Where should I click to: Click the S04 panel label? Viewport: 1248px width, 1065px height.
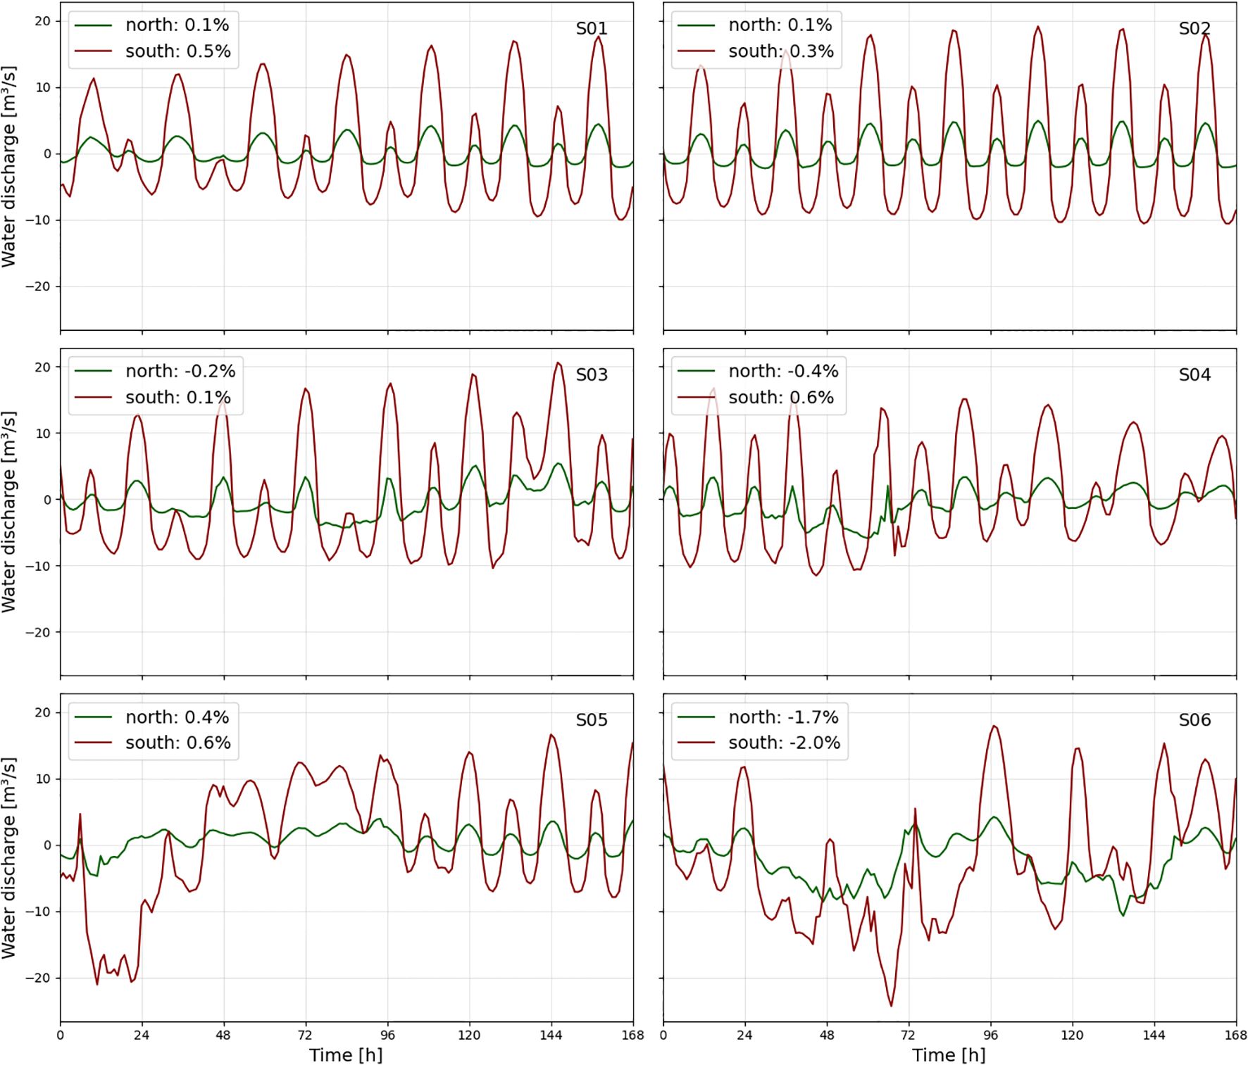[1194, 374]
